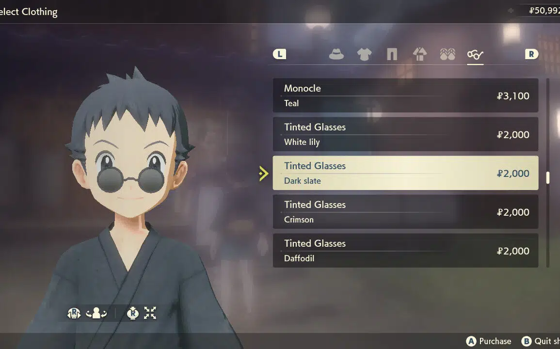Click the rotate character icon
Image resolution: width=560 pixels, height=349 pixels.
(x=96, y=313)
